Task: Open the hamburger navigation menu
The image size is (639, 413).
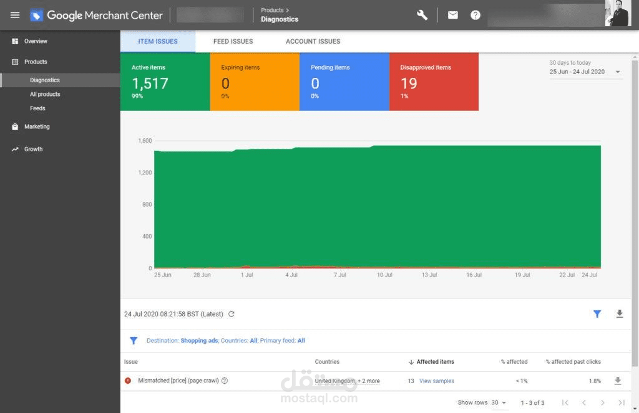Action: 15,15
